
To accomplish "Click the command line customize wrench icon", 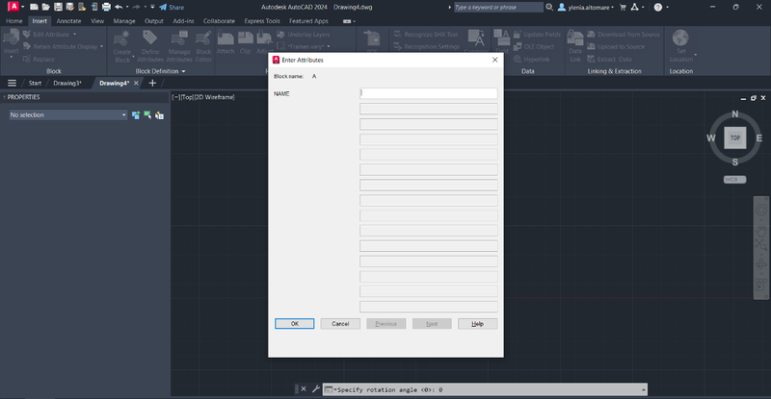I will pos(315,388).
